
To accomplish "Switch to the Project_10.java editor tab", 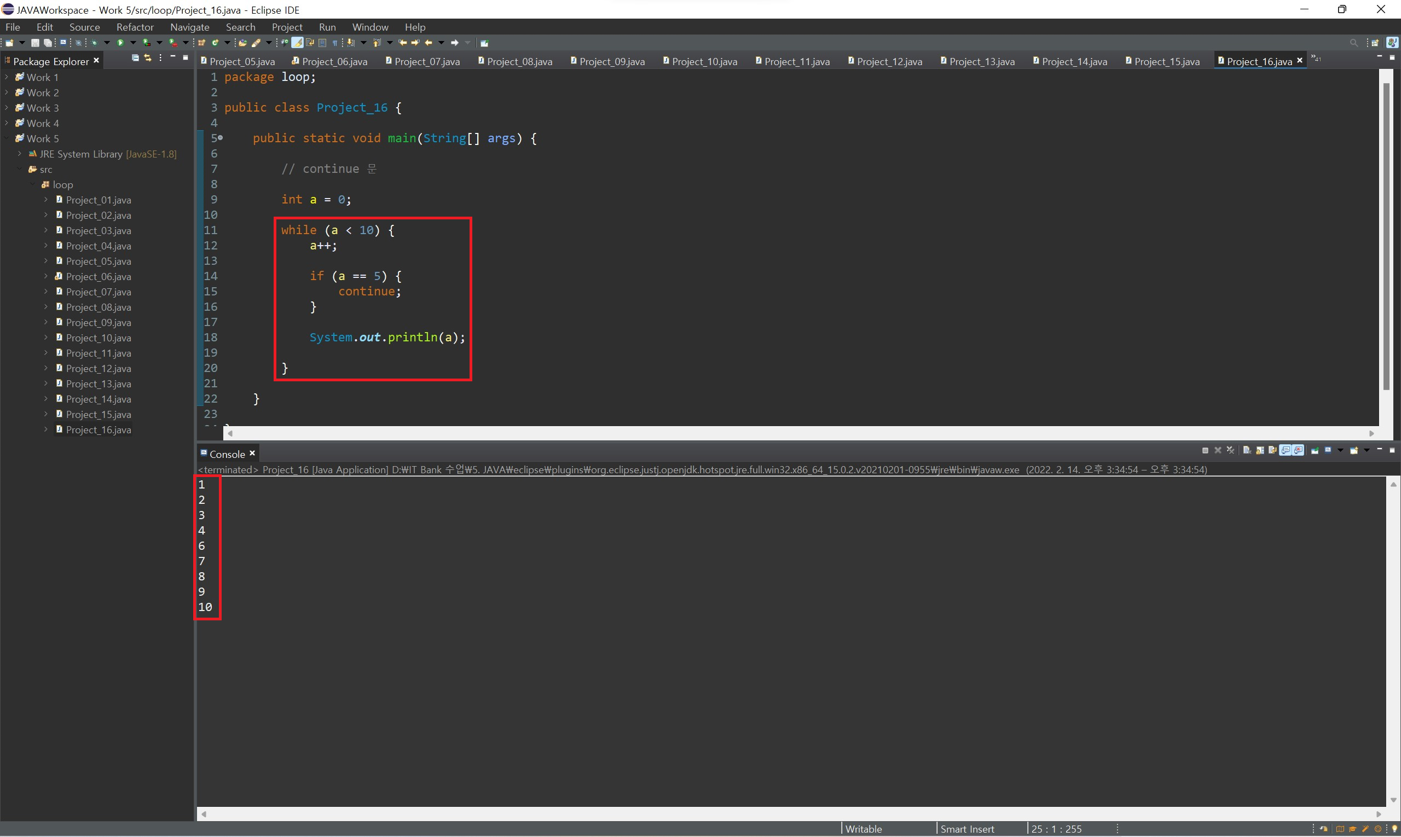I will tap(703, 61).
